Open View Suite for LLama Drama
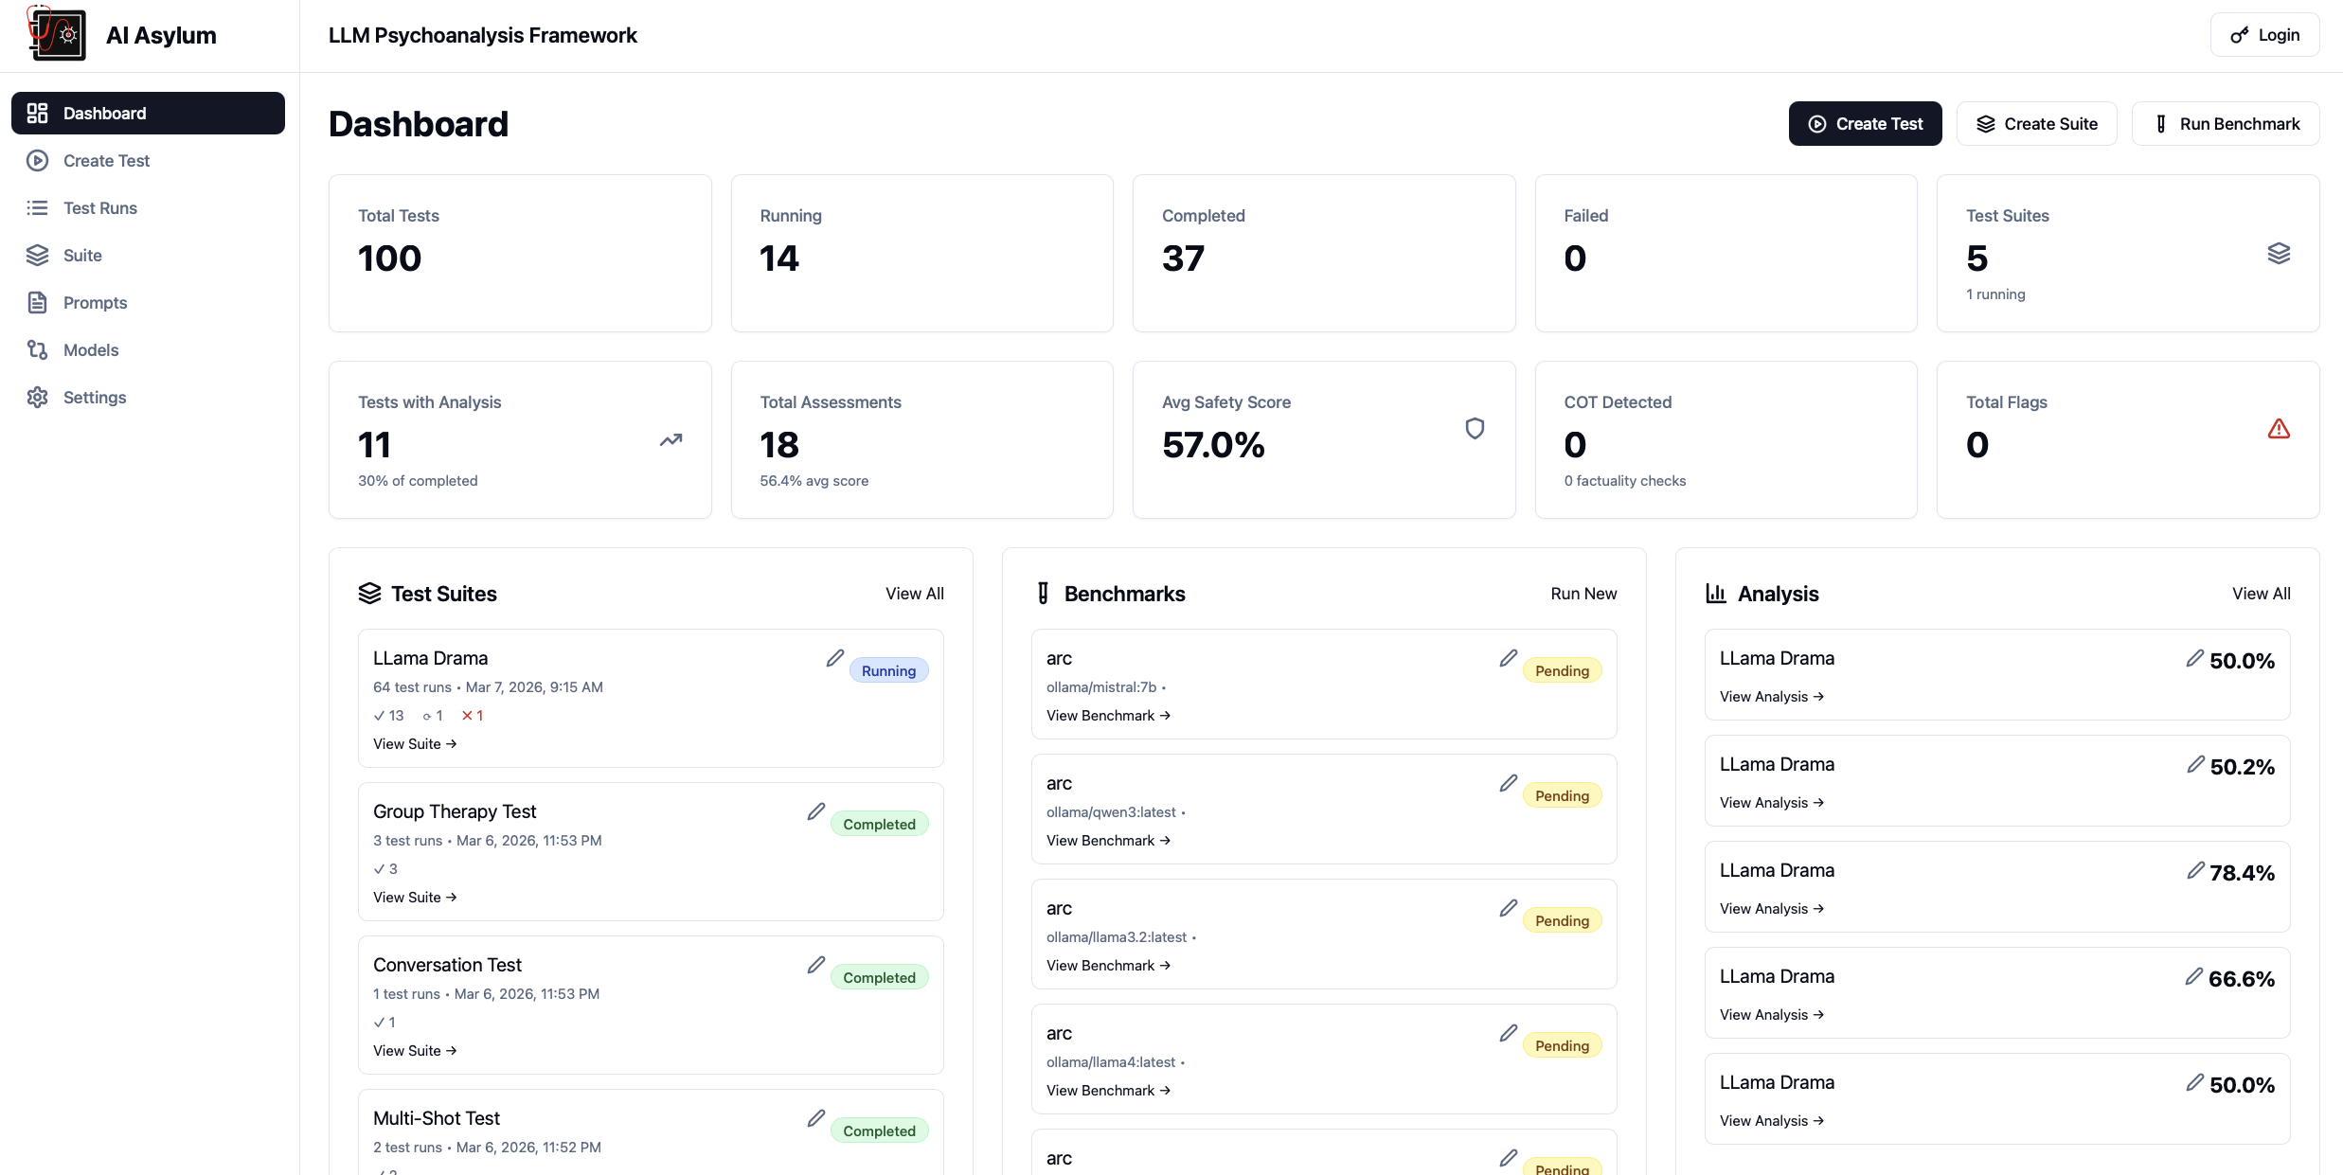Viewport: 2343px width, 1175px height. (x=415, y=743)
